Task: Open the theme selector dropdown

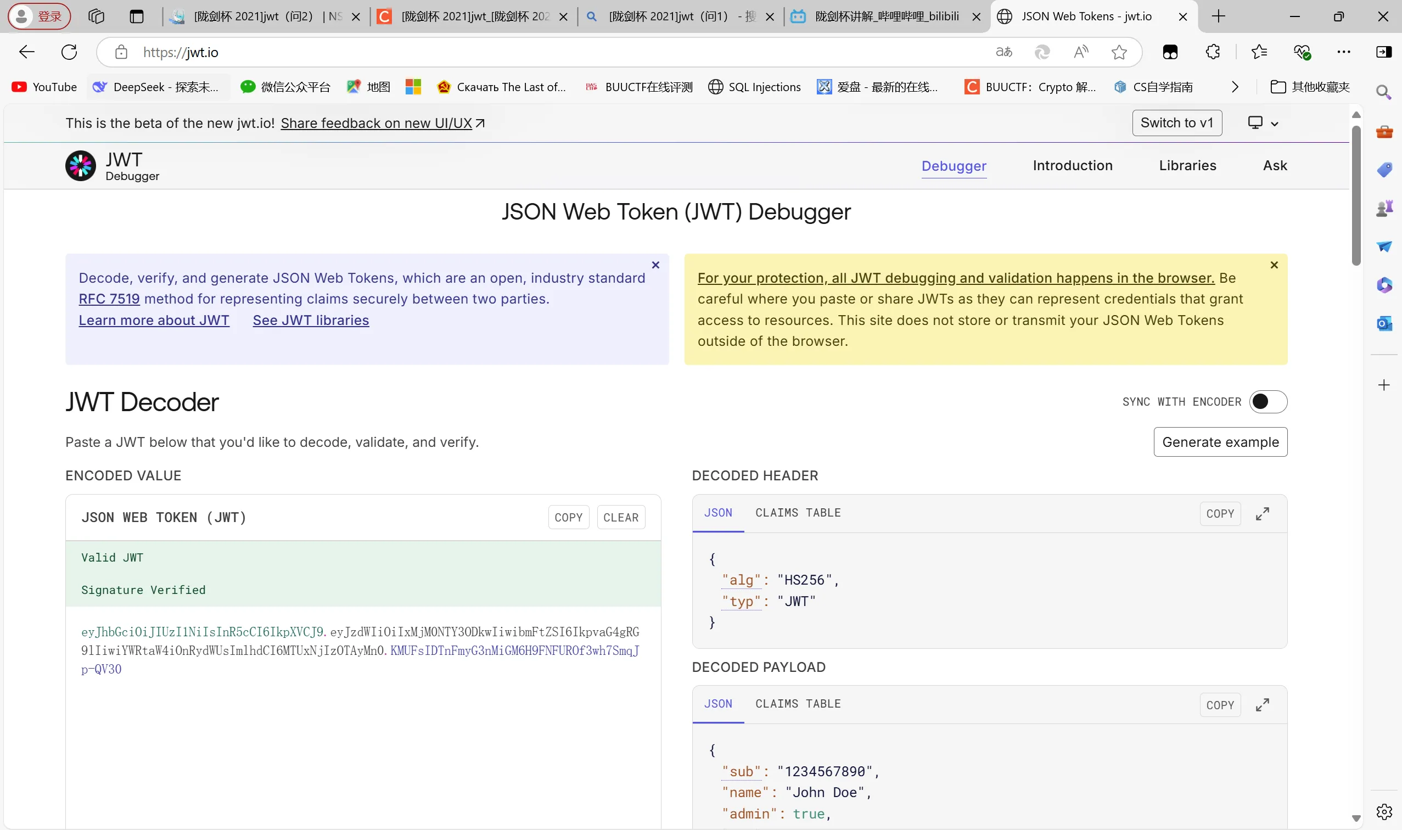Action: (x=1263, y=123)
